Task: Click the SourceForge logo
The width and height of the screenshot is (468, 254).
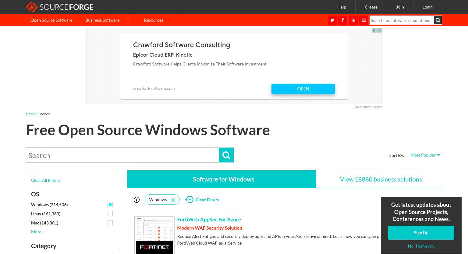Action: (60, 7)
